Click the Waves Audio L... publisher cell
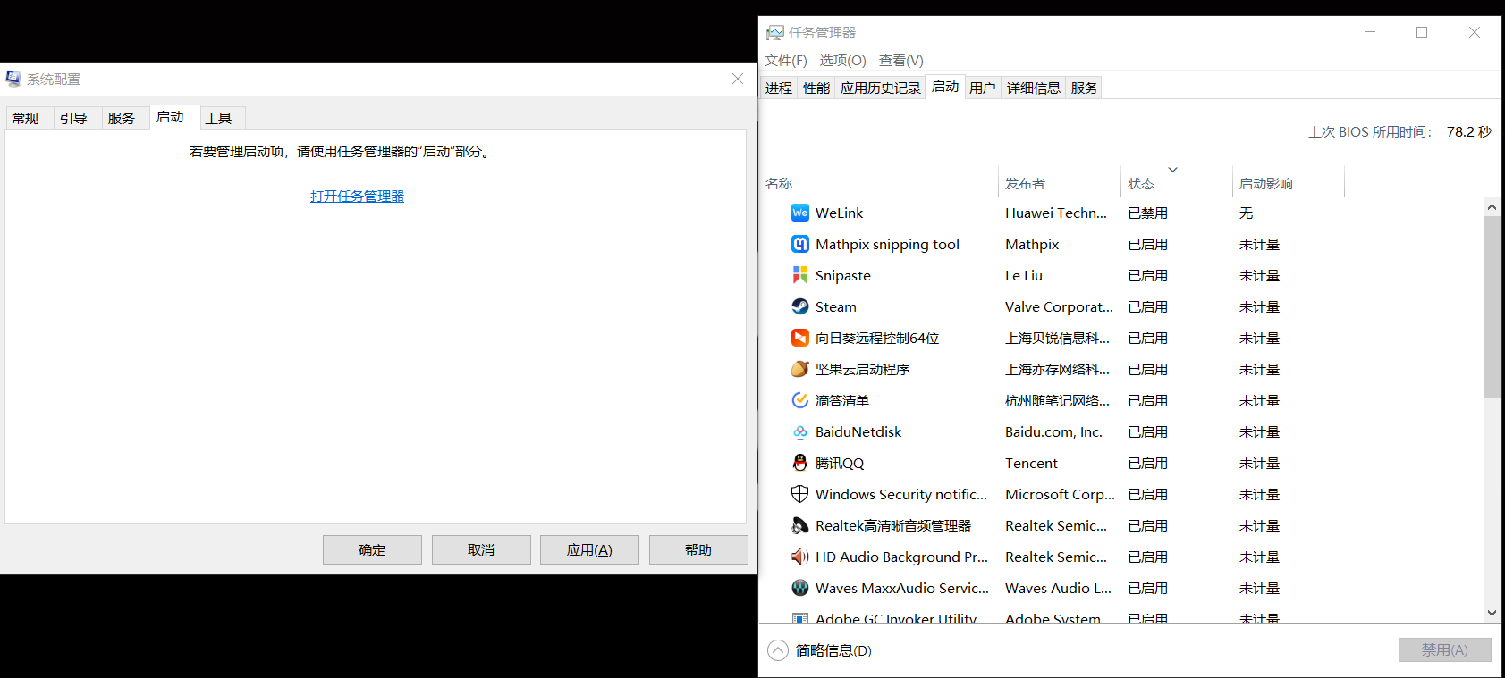The image size is (1505, 678). point(1058,588)
